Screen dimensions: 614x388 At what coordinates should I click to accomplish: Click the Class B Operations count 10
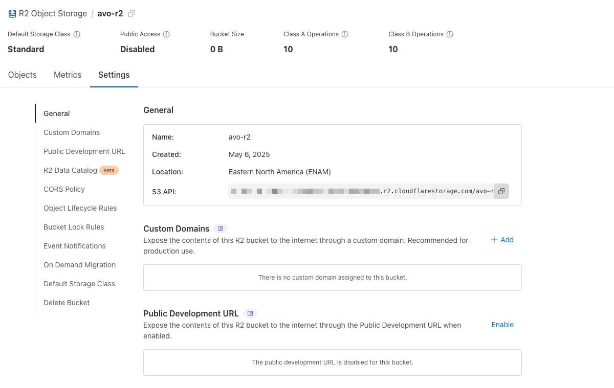pyautogui.click(x=393, y=49)
